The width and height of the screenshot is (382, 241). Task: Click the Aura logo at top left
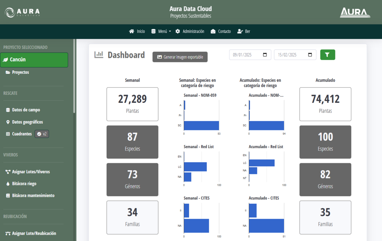(x=22, y=12)
